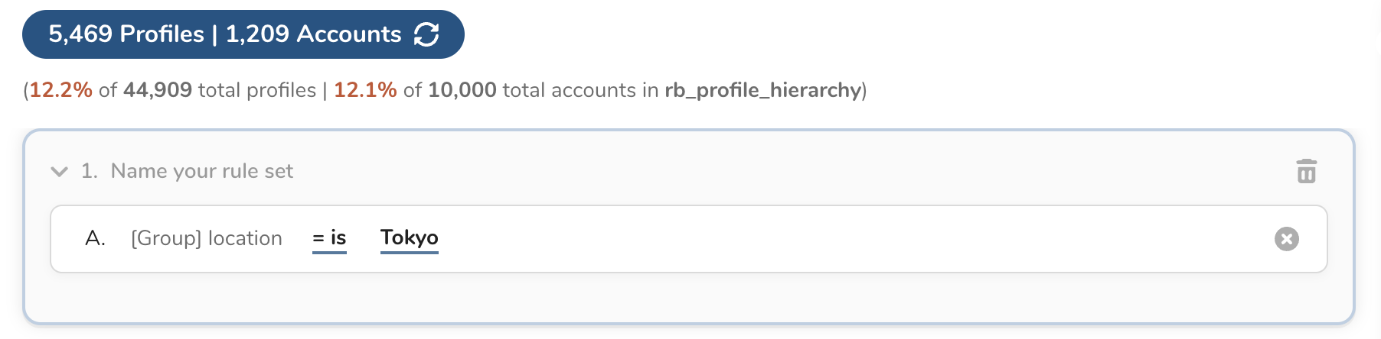The height and width of the screenshot is (339, 1381).
Task: Click empty space inside condition row A
Action: tap(842, 238)
